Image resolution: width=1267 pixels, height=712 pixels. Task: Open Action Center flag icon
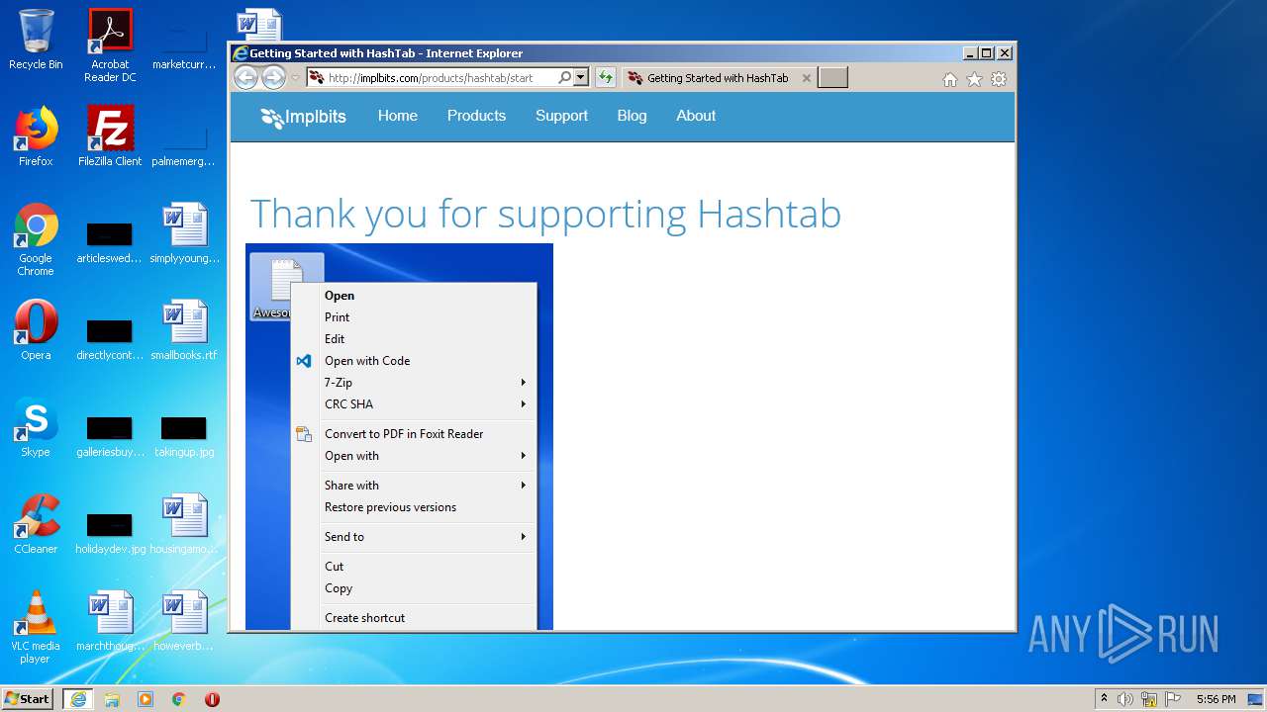1173,699
